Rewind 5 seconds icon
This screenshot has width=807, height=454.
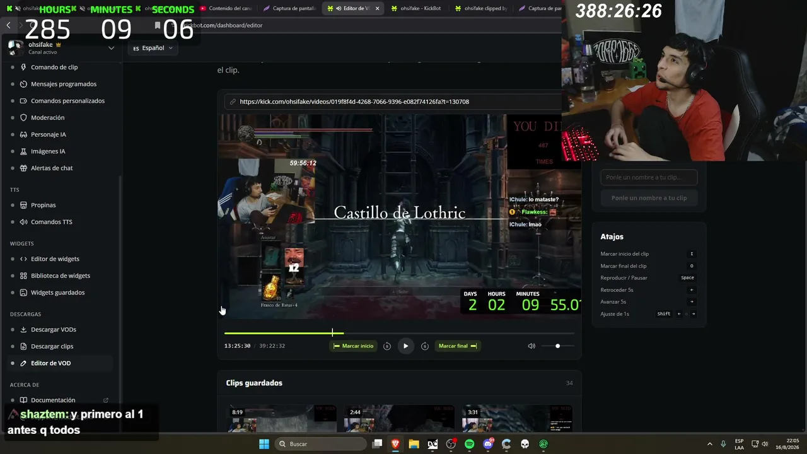pyautogui.click(x=387, y=346)
